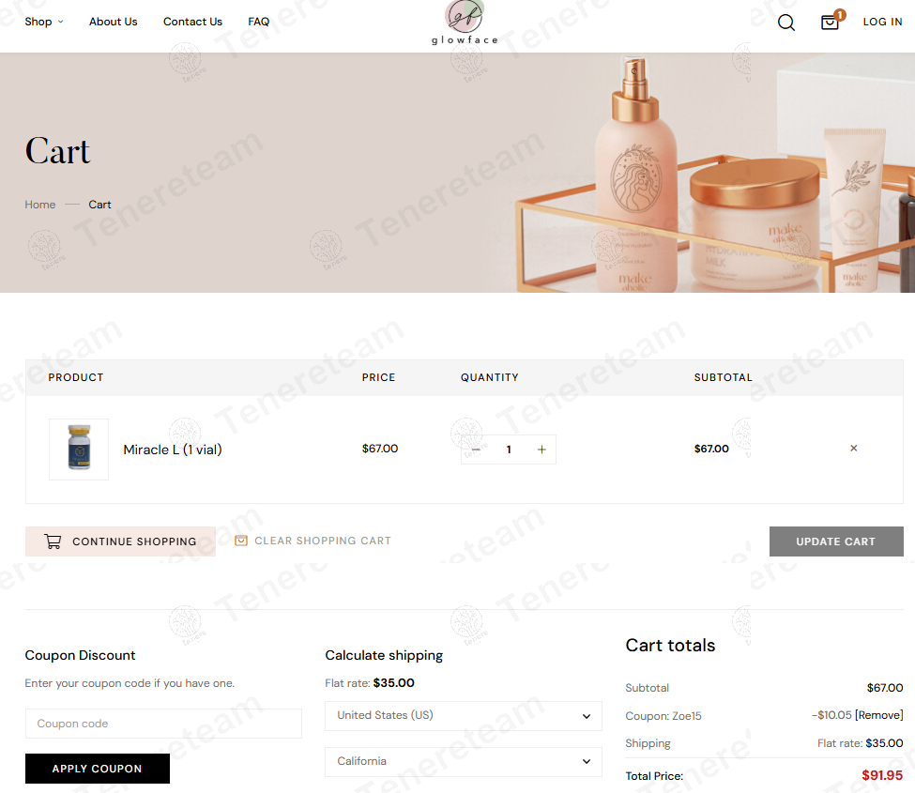915x793 pixels.
Task: Click the $91.95 total price
Action: coord(882,775)
